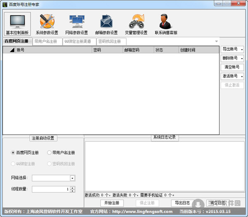This screenshot has width=248, height=217.
Task: Open 系统参数设置 tools icon
Action: coord(47,24)
